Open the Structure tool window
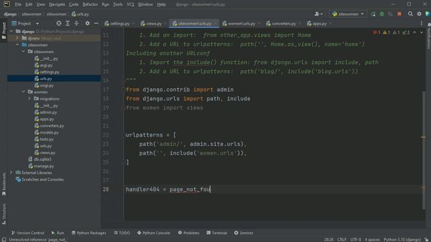This screenshot has height=242, width=431. coord(4,214)
